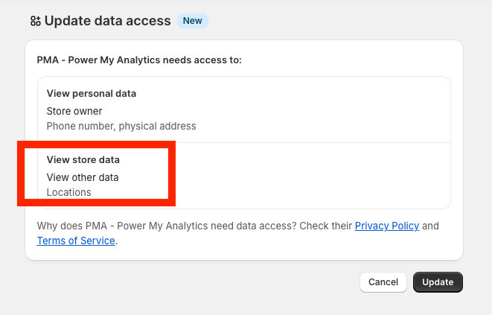Click the View personal data title

91,93
